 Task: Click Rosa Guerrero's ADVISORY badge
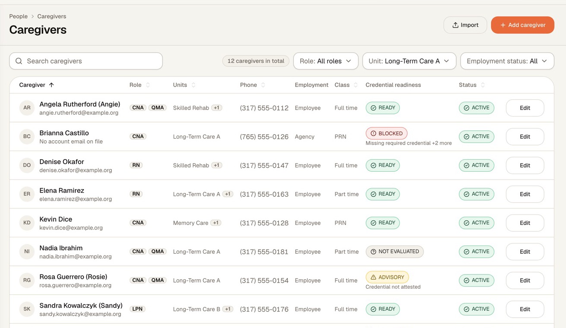[x=387, y=277]
